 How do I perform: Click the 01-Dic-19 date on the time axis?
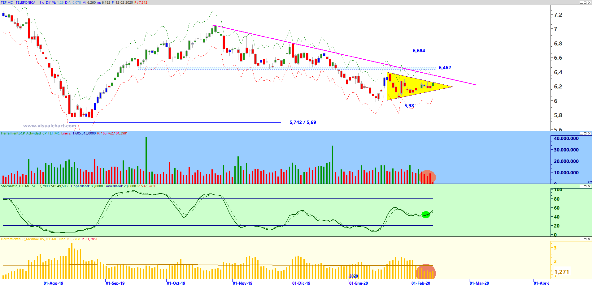tap(301, 283)
